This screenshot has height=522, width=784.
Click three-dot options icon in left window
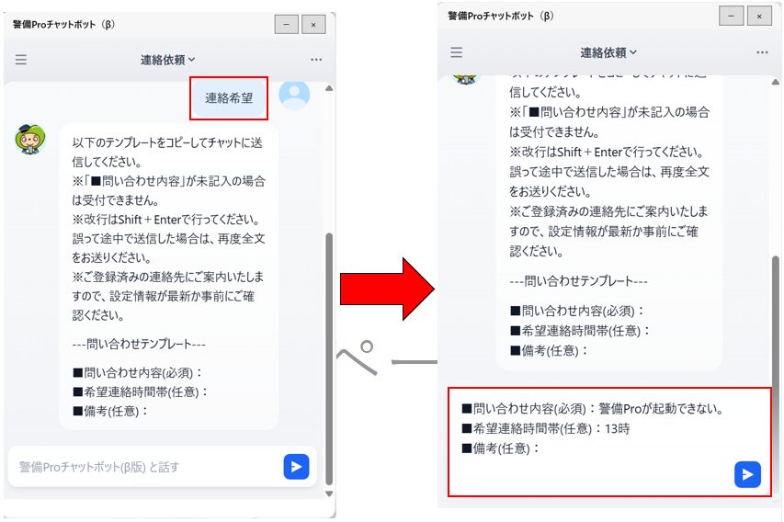coord(316,60)
